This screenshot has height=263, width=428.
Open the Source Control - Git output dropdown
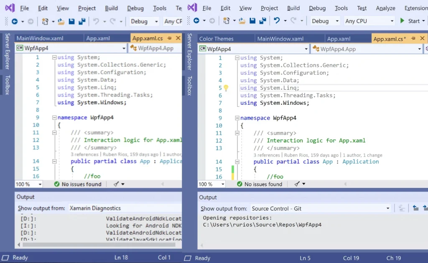[x=388, y=208]
